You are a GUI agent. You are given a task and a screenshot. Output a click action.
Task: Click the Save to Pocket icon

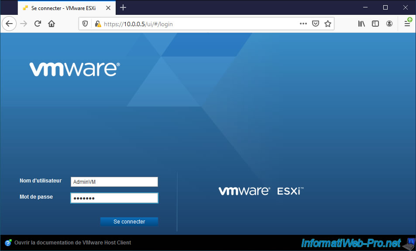pos(315,24)
